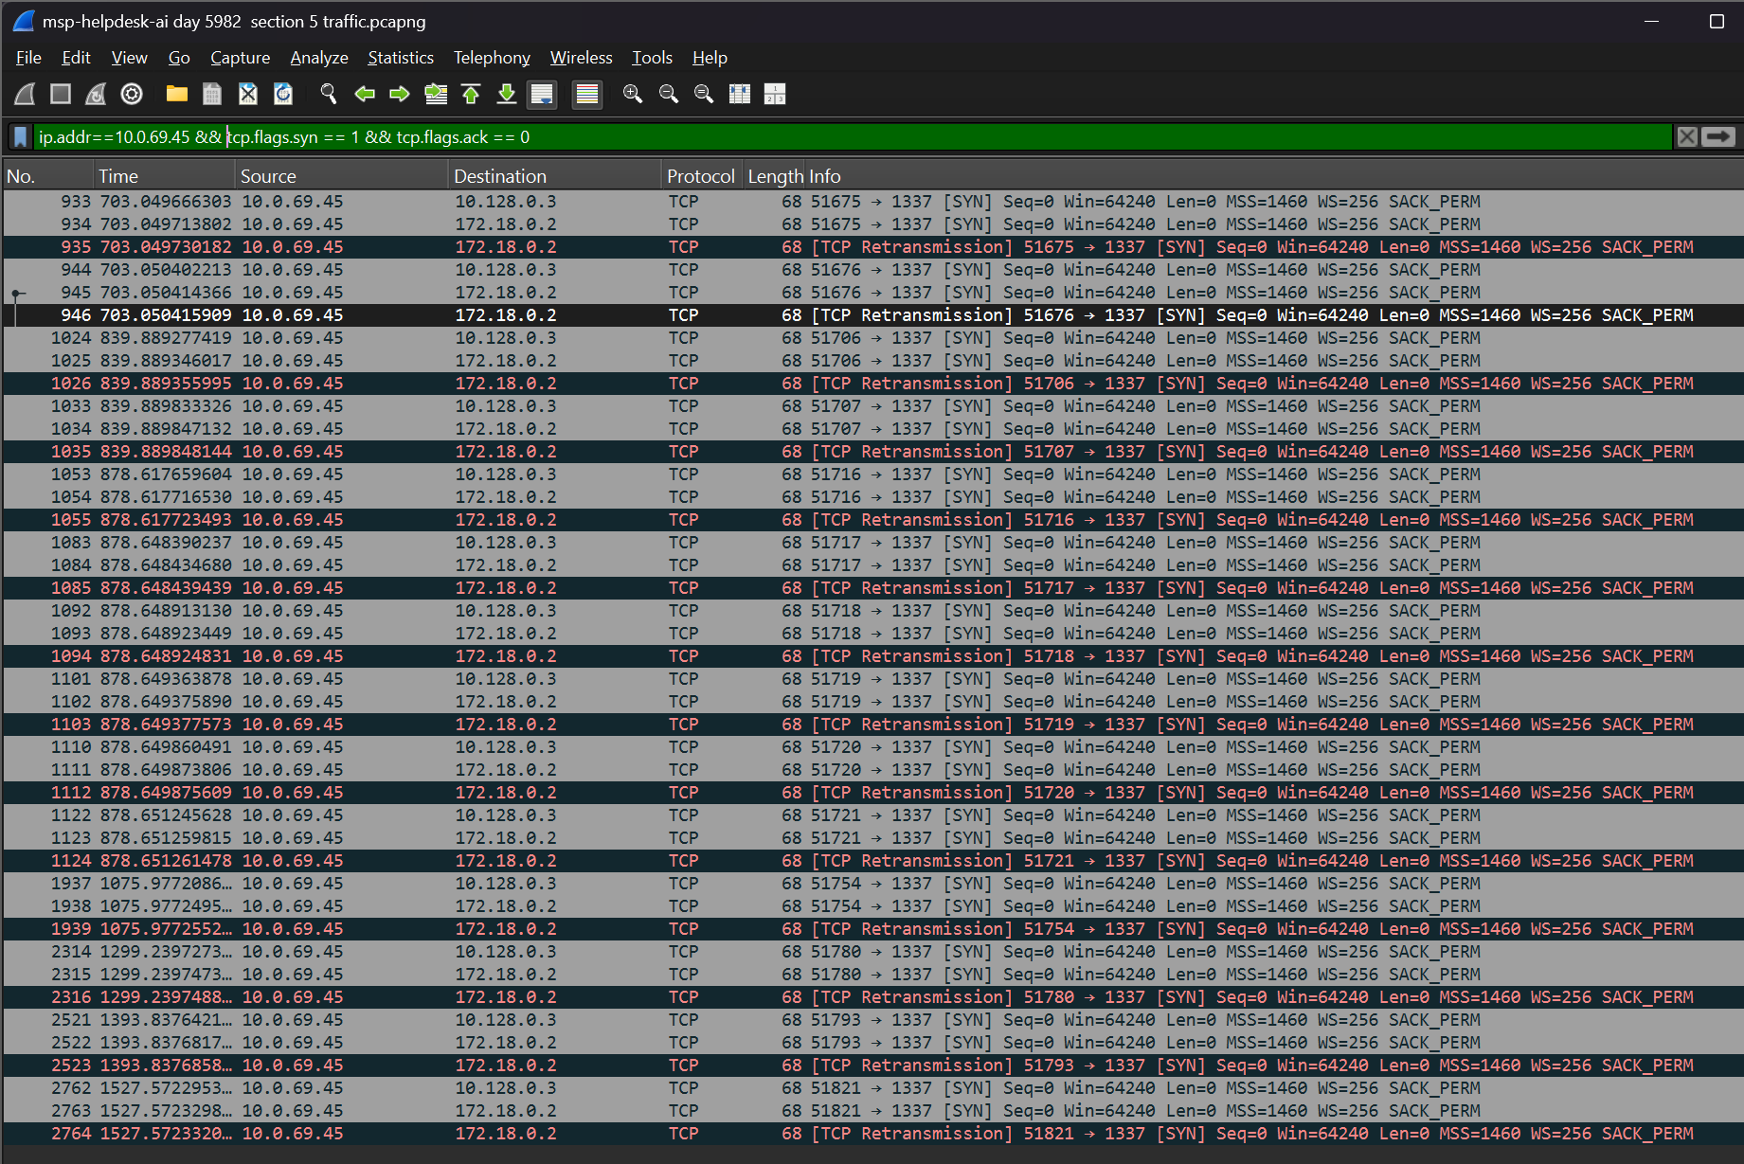Reload the capture file icon
This screenshot has width=1744, height=1164.
click(x=283, y=94)
